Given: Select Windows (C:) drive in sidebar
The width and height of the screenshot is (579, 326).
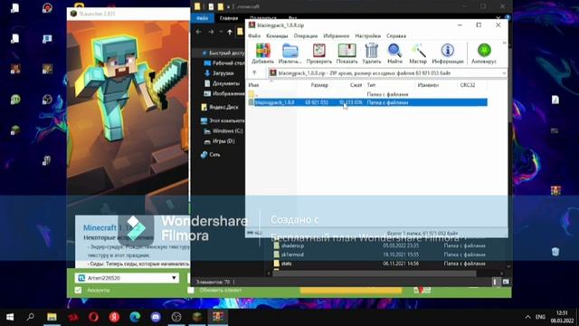Looking at the screenshot, I should [223, 130].
